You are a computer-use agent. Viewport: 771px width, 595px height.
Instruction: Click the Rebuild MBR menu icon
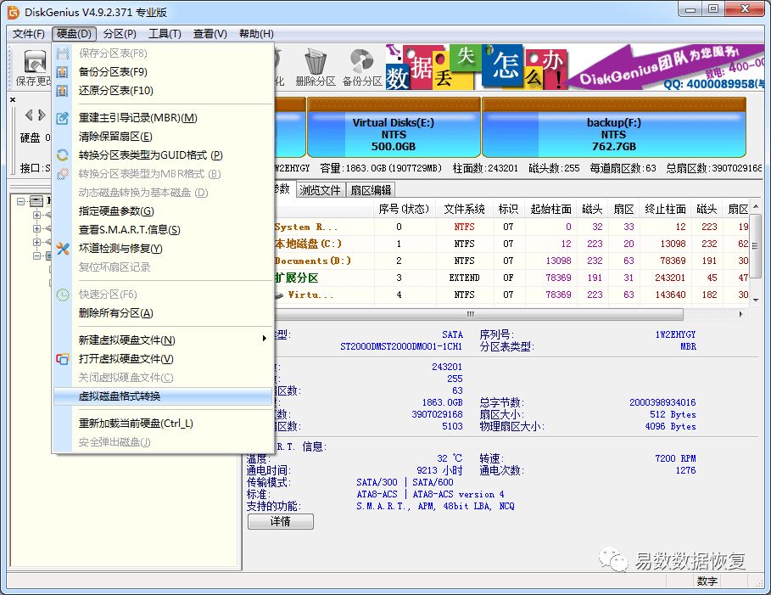click(63, 118)
